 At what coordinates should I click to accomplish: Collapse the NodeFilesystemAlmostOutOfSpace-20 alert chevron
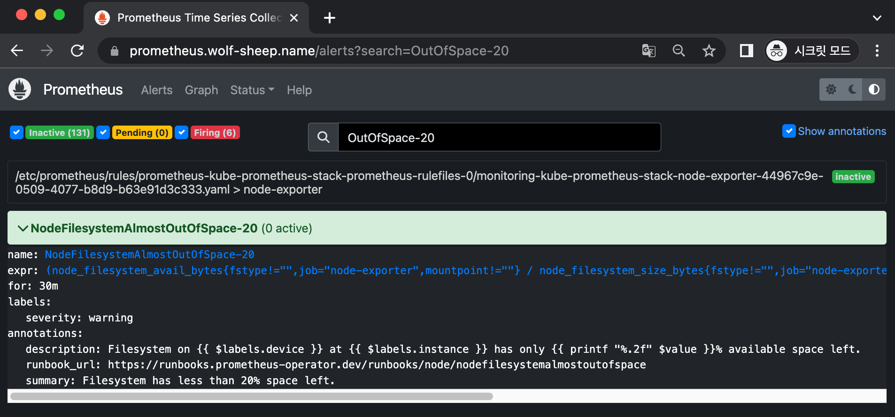pos(23,228)
